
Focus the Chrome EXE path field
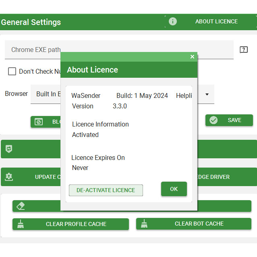click(x=32, y=50)
